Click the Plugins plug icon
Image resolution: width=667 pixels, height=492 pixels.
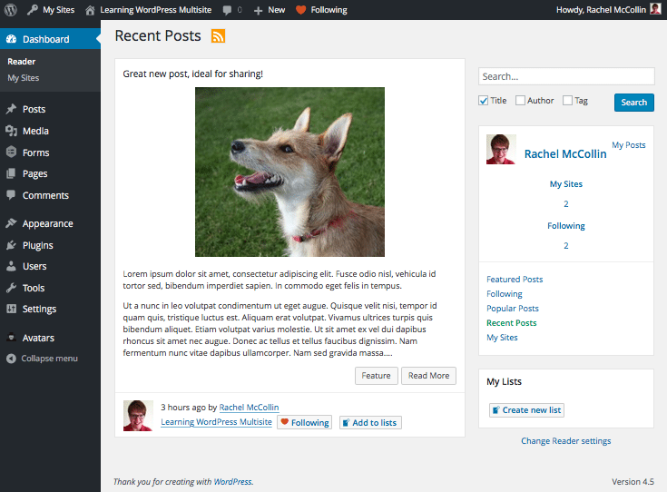12,245
